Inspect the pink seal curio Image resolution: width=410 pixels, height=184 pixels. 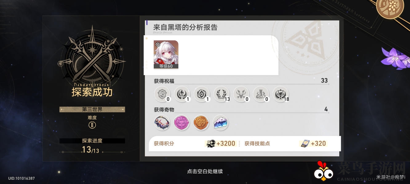point(182,123)
